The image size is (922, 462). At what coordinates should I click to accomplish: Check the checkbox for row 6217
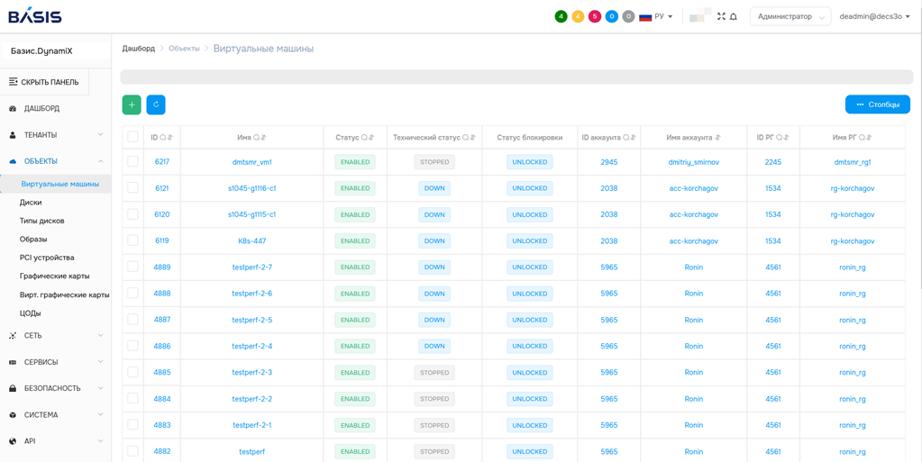[x=133, y=162]
